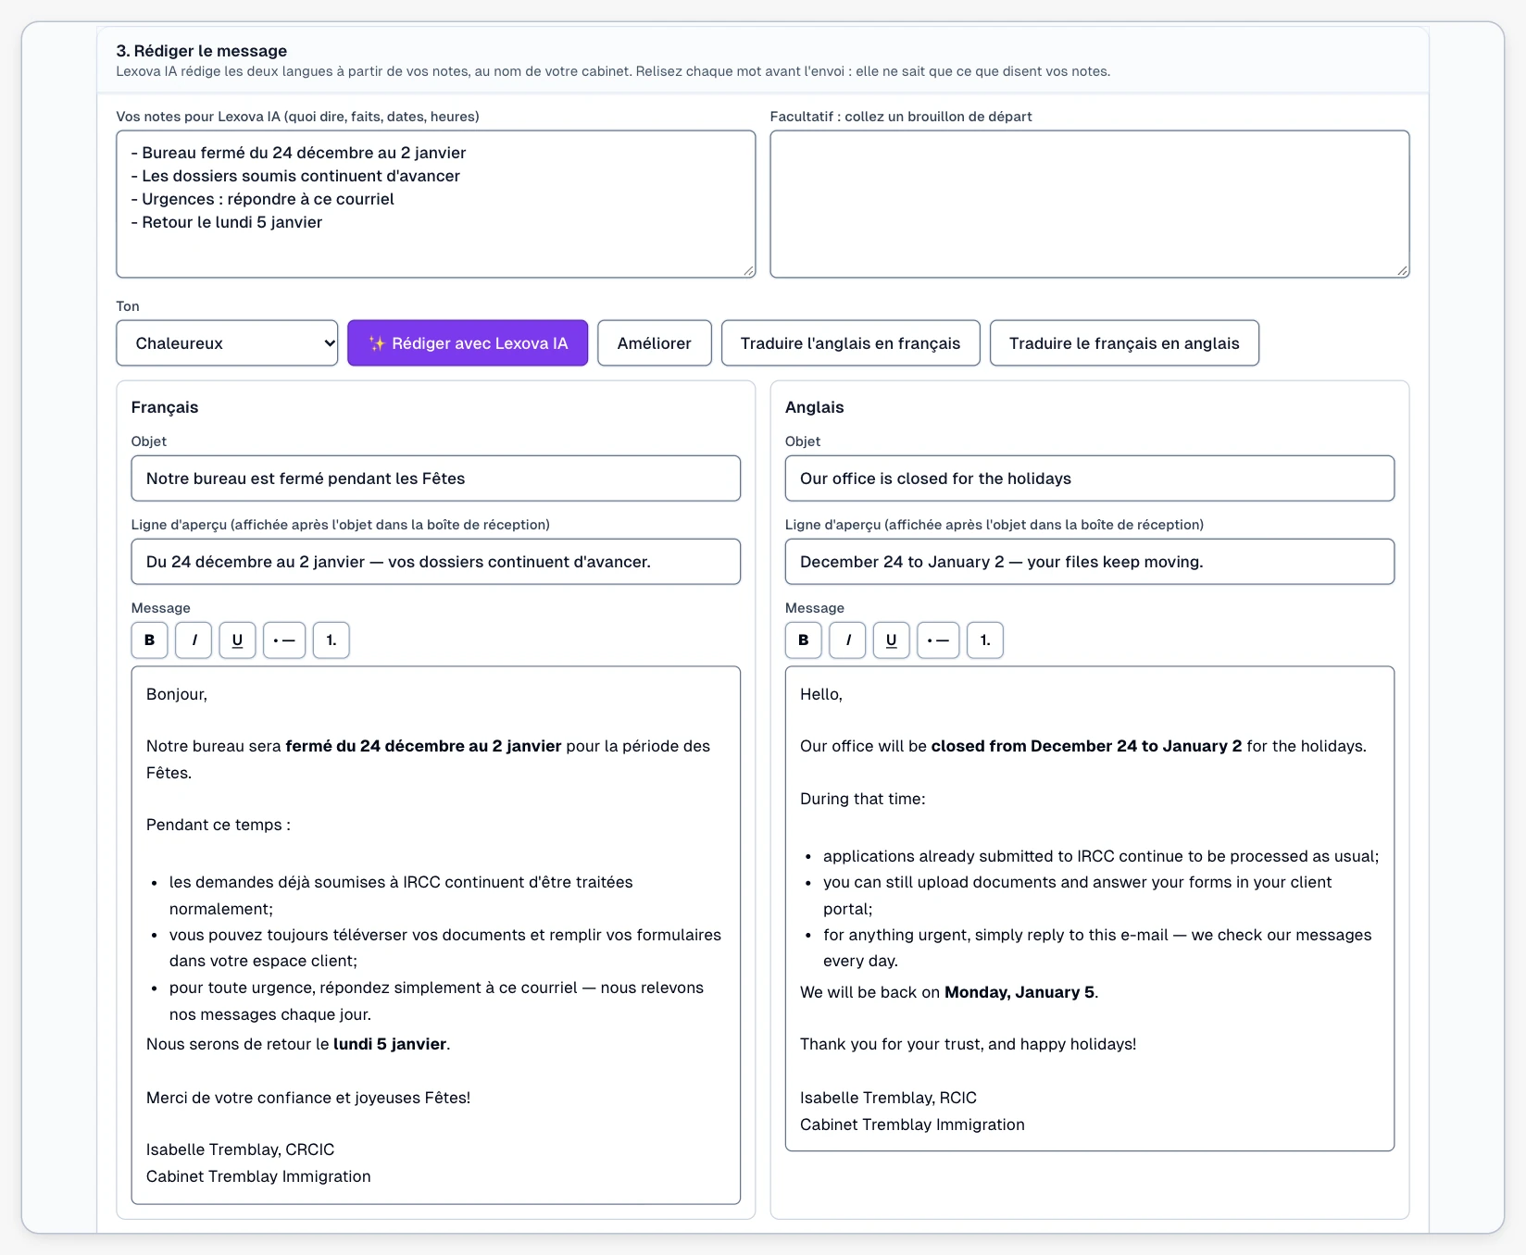Insert numbered list in French message
The height and width of the screenshot is (1255, 1526).
[x=331, y=640]
